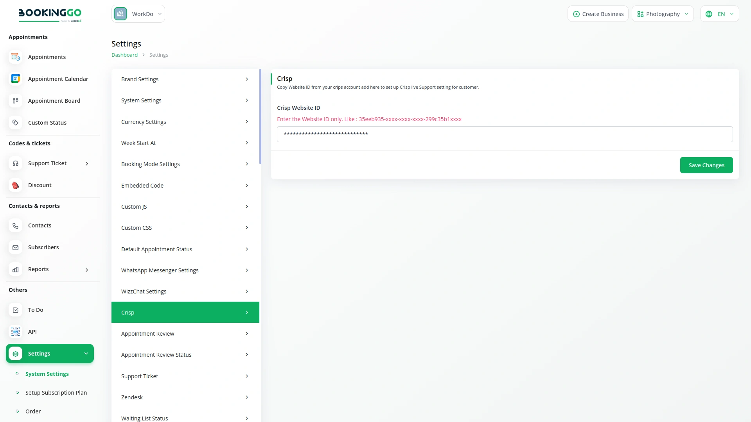Viewport: 751px width, 422px height.
Task: Open the WhatsApp Messenger Settings section
Action: click(x=185, y=270)
